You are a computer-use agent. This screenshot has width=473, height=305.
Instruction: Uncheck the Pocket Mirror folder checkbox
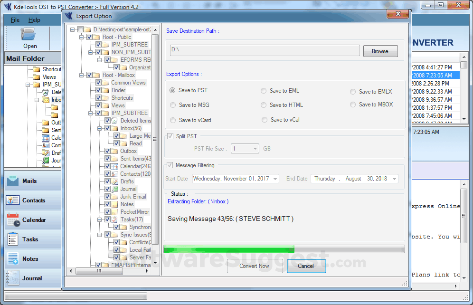pyautogui.click(x=107, y=212)
